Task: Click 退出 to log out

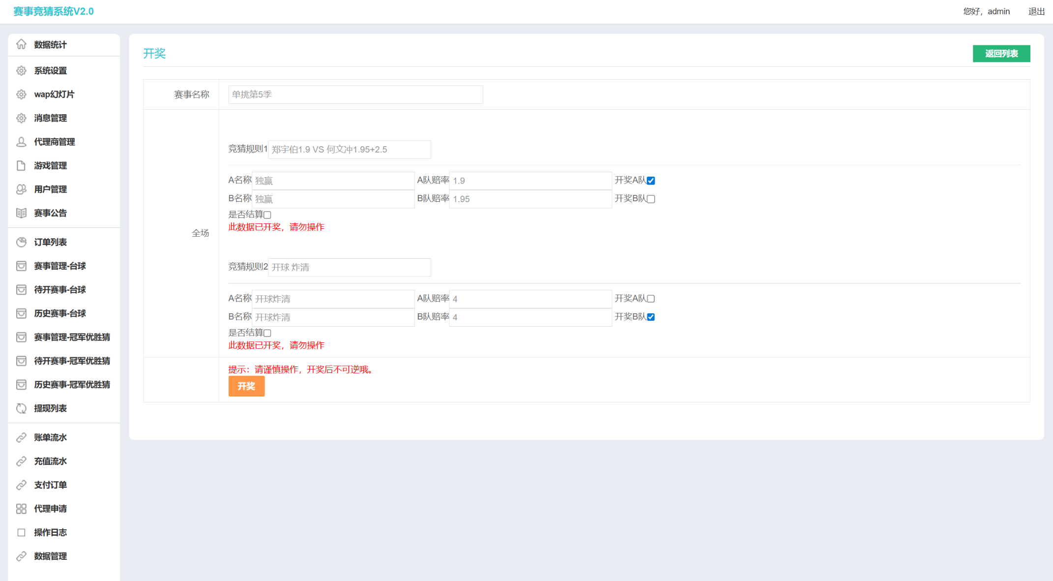Action: pyautogui.click(x=1036, y=11)
